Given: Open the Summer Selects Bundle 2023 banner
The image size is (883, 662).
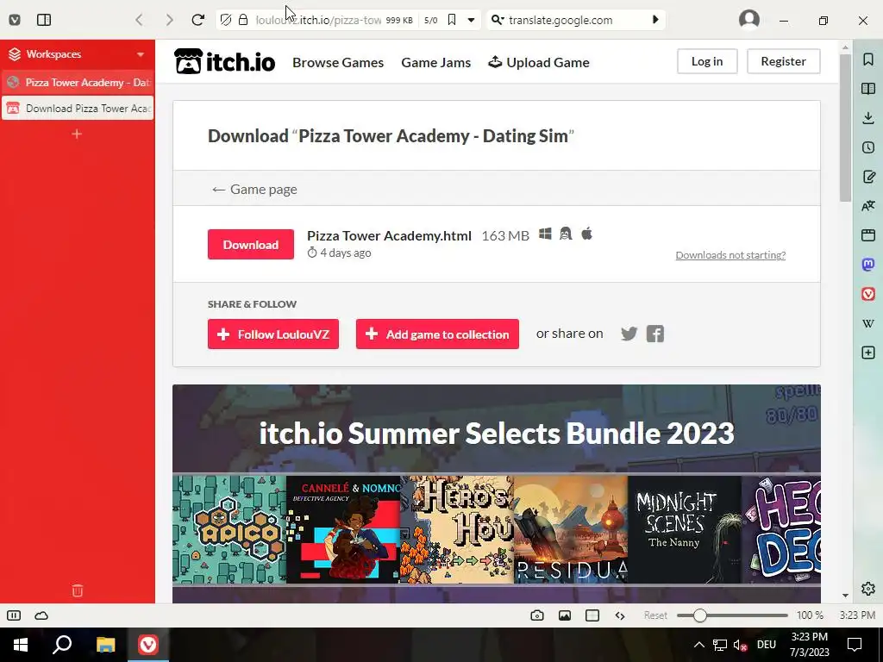Looking at the screenshot, I should click(496, 434).
